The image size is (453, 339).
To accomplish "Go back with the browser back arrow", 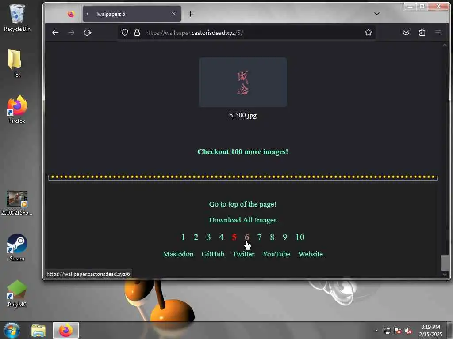I will coord(55,33).
